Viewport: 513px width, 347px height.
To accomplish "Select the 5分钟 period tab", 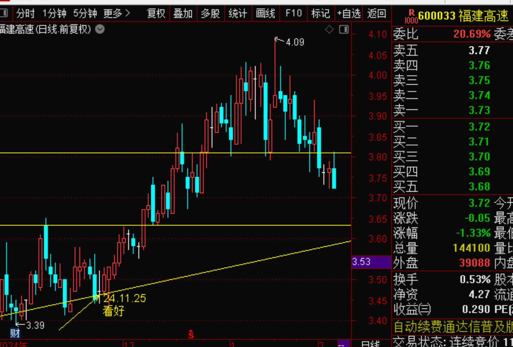I will tap(85, 14).
